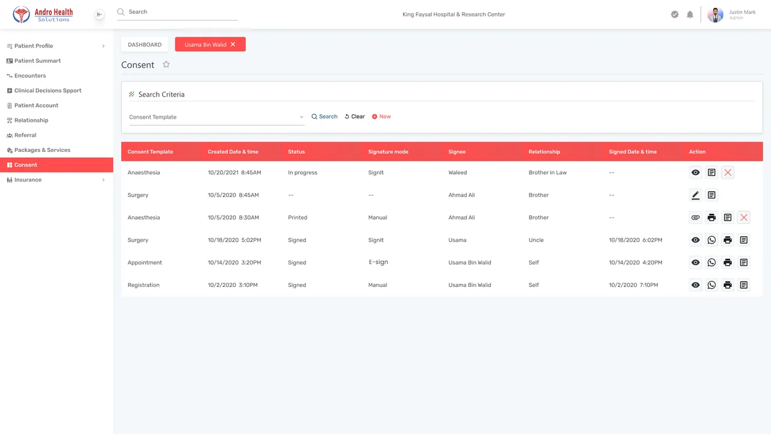The height and width of the screenshot is (434, 771).
Task: Go to Encounters in sidebar
Action: (x=57, y=76)
